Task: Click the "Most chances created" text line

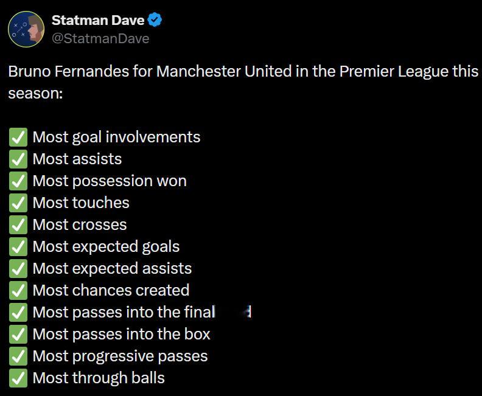Action: [x=111, y=291]
